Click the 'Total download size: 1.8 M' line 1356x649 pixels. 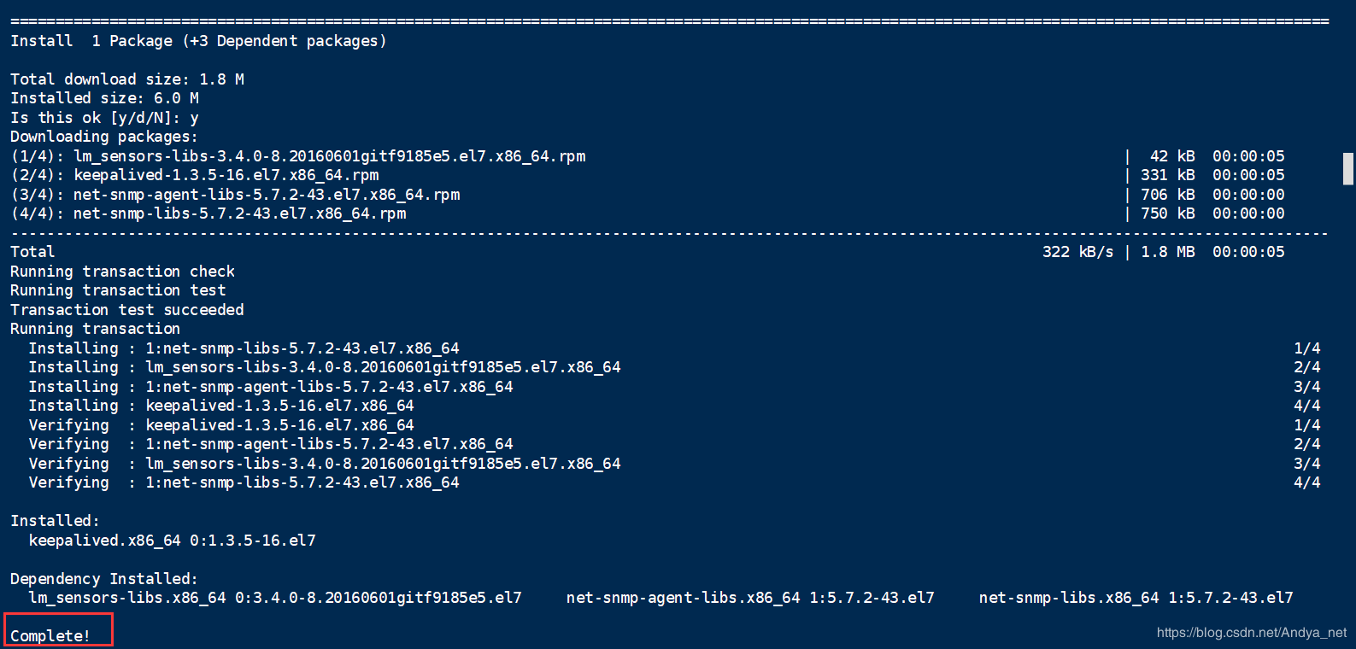tap(127, 79)
